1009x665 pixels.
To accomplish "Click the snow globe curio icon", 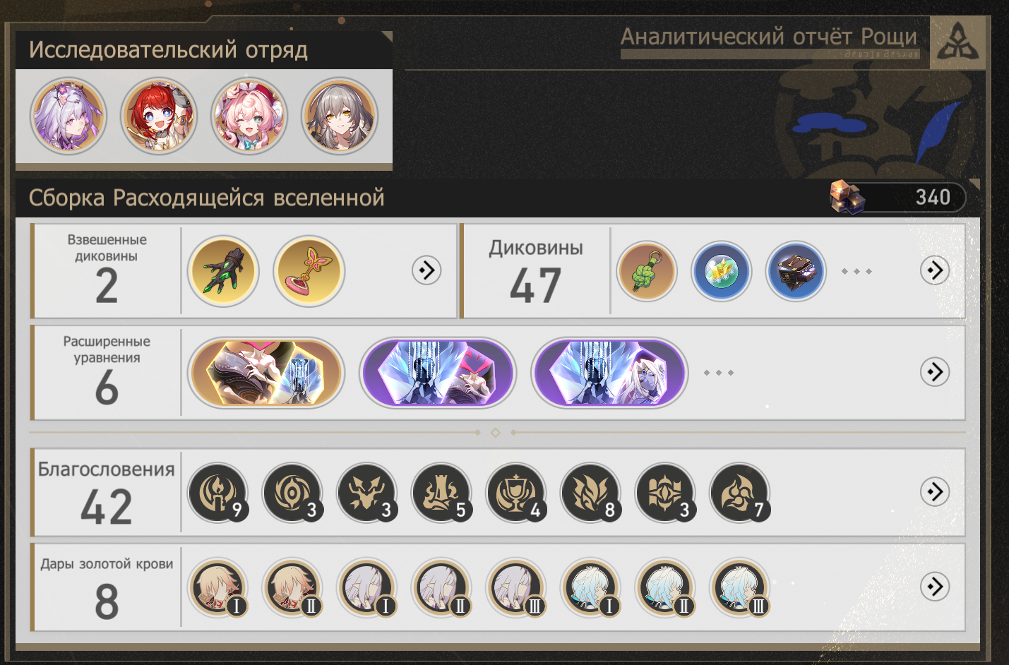I will [x=721, y=271].
